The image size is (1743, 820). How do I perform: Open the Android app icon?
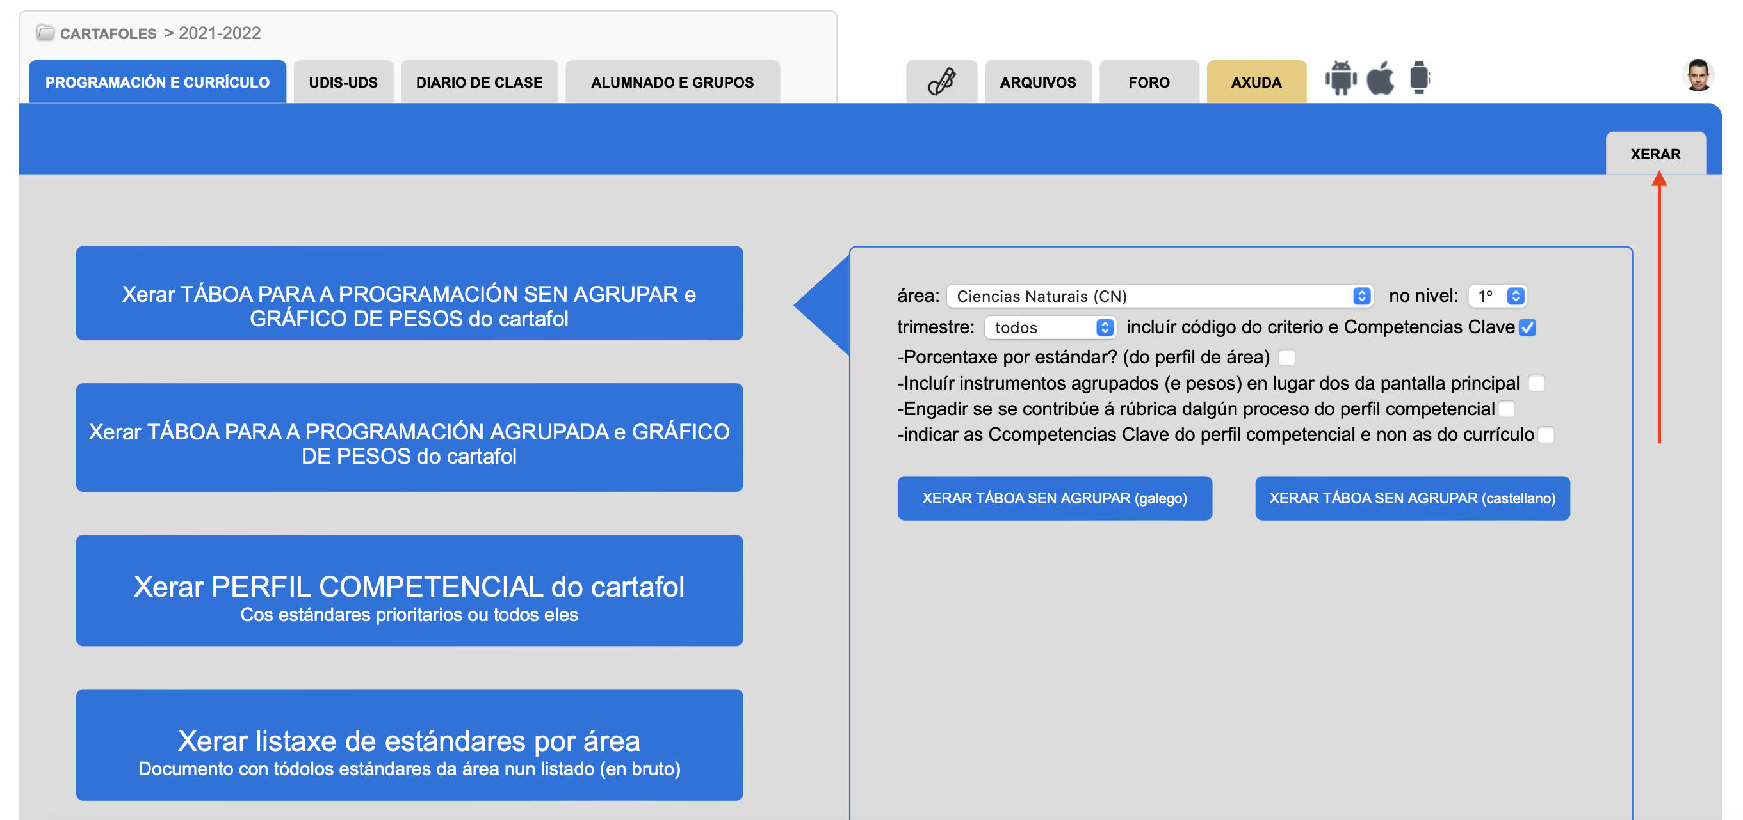tap(1340, 79)
